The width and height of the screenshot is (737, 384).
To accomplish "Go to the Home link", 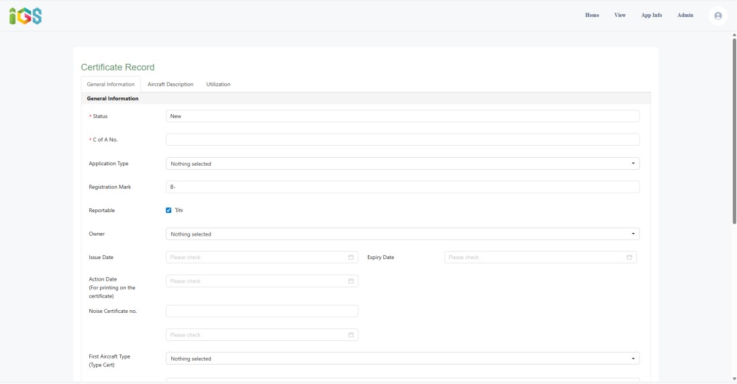I will click(x=592, y=15).
